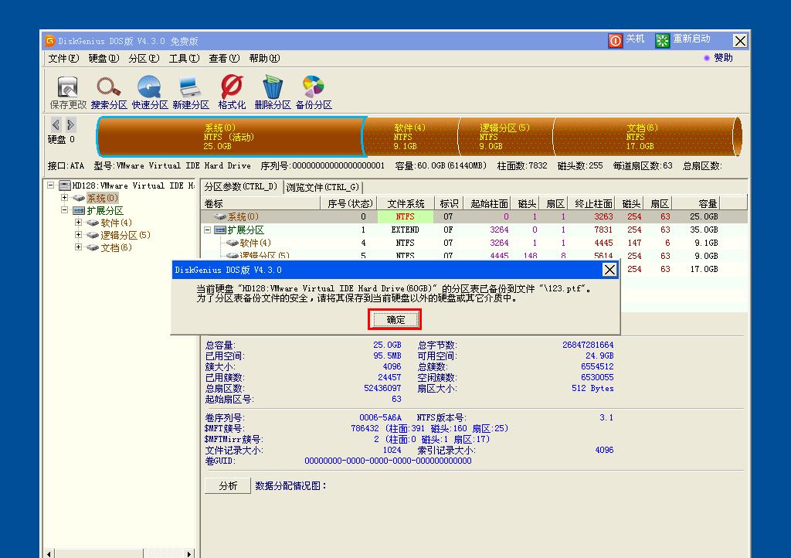This screenshot has height=558, width=791.
Task: Click the drive icon beside 文档(6) in tree
Action: [x=93, y=248]
